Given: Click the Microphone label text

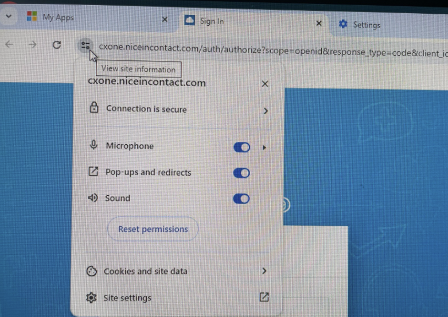Looking at the screenshot, I should (130, 146).
